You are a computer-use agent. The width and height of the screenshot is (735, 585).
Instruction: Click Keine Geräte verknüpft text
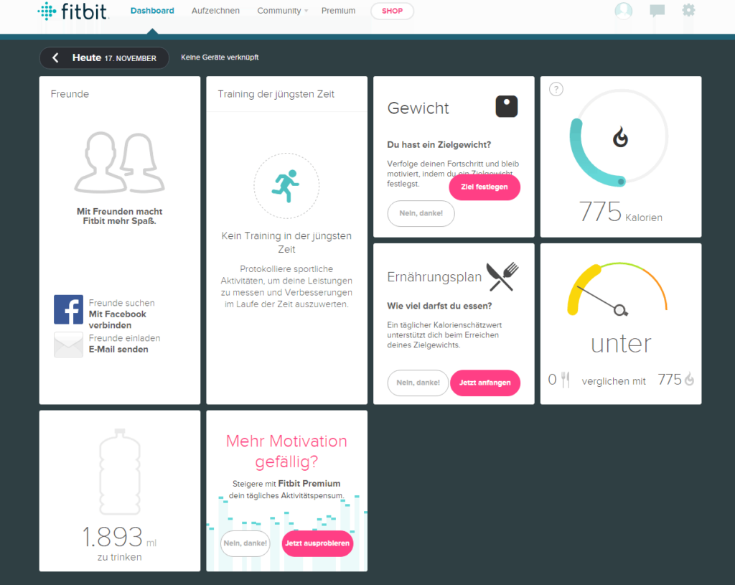pyautogui.click(x=220, y=57)
